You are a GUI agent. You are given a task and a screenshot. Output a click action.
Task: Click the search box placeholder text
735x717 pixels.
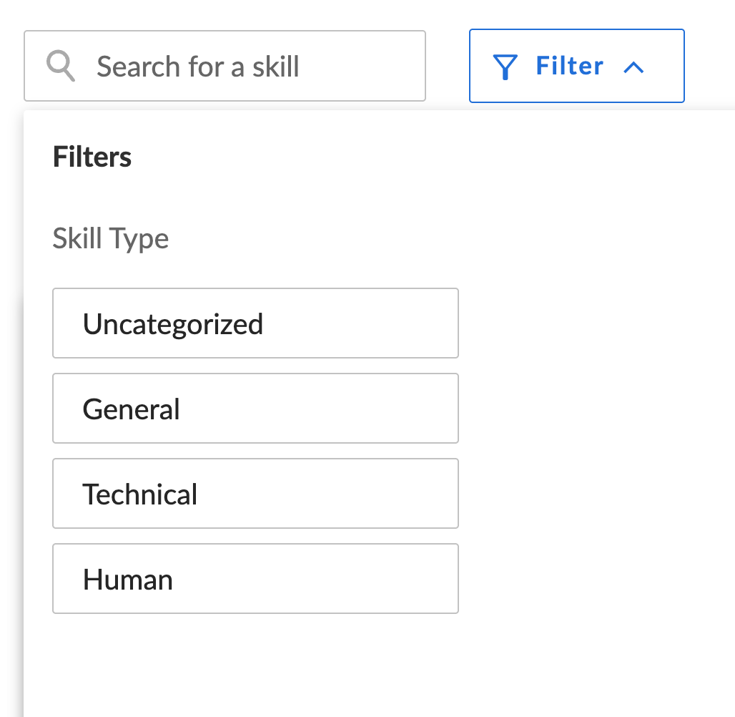click(198, 67)
